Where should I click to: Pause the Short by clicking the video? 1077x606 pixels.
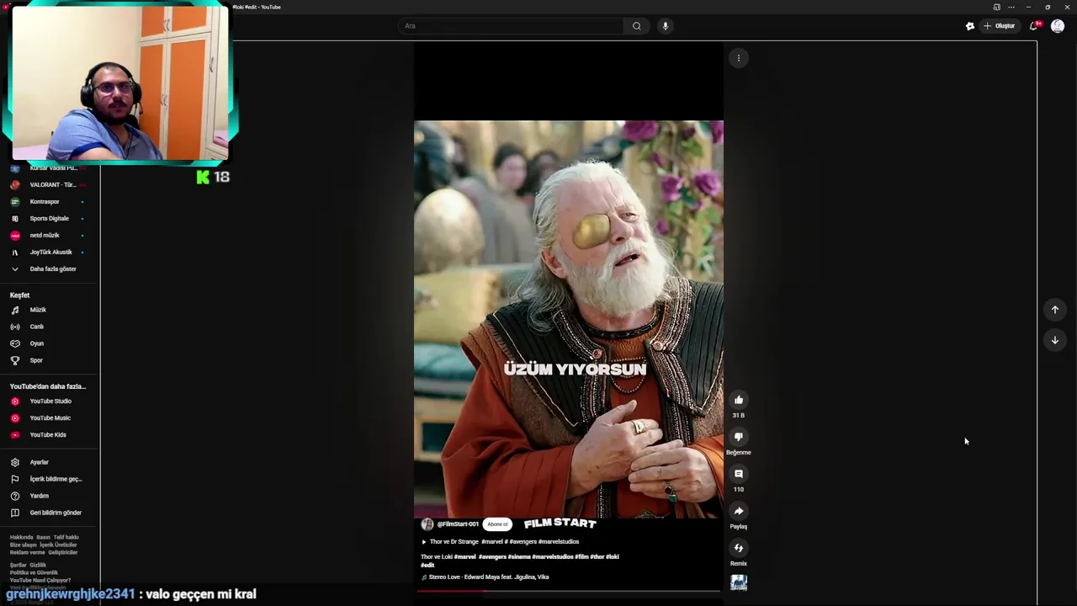pyautogui.click(x=568, y=320)
